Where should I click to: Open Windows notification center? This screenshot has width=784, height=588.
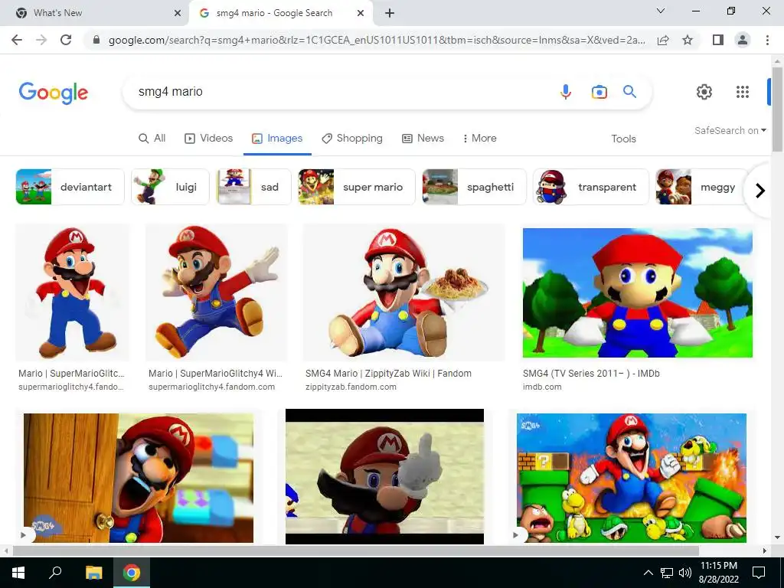[x=759, y=573]
